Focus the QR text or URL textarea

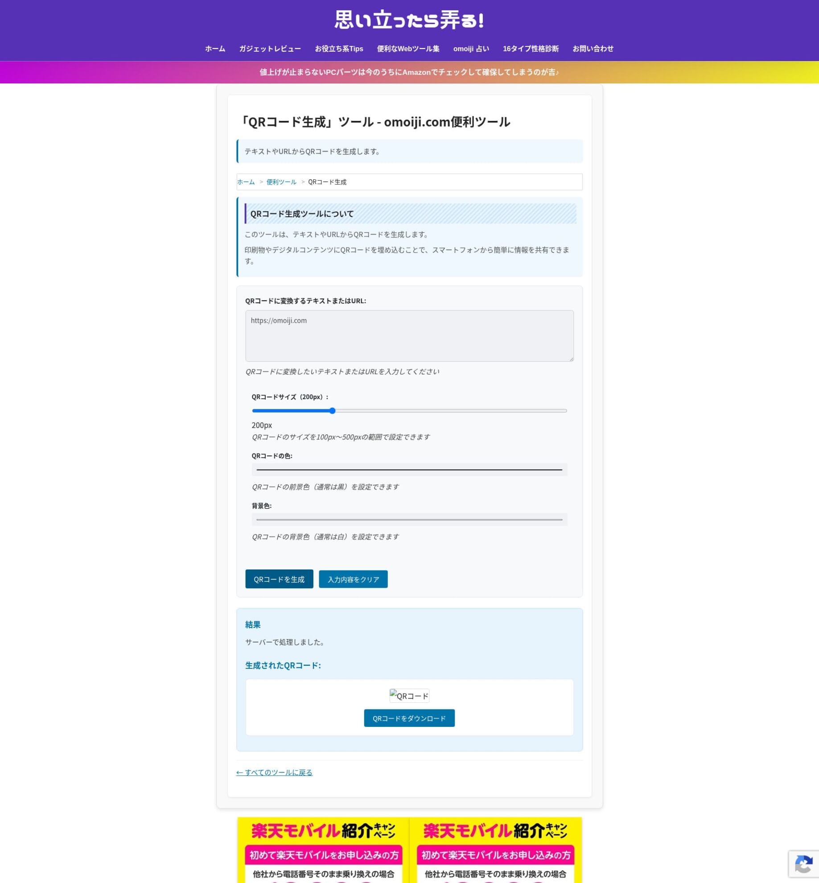click(x=409, y=336)
